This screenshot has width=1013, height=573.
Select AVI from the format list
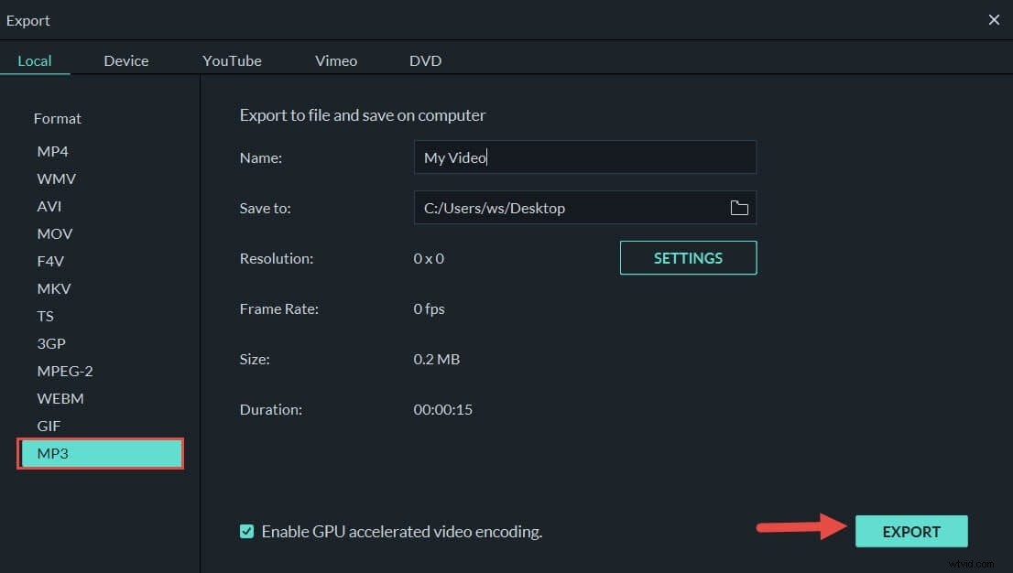tap(49, 206)
